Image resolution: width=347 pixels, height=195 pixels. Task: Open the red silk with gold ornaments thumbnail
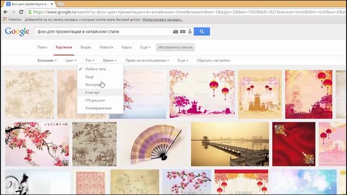coord(294,144)
